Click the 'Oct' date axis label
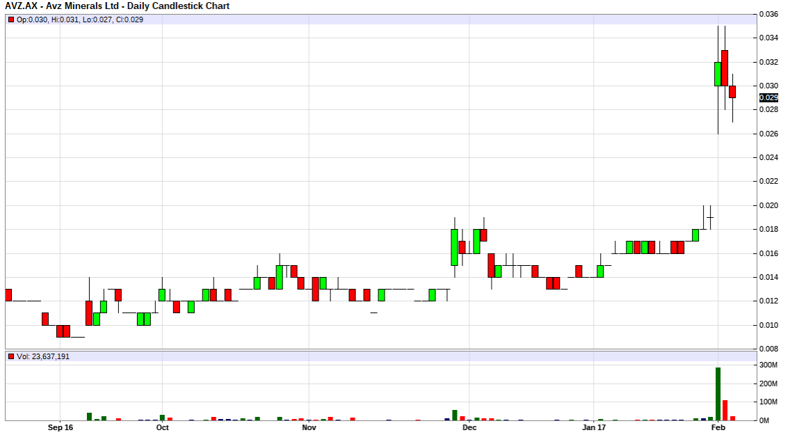790x435 pixels. [x=162, y=427]
